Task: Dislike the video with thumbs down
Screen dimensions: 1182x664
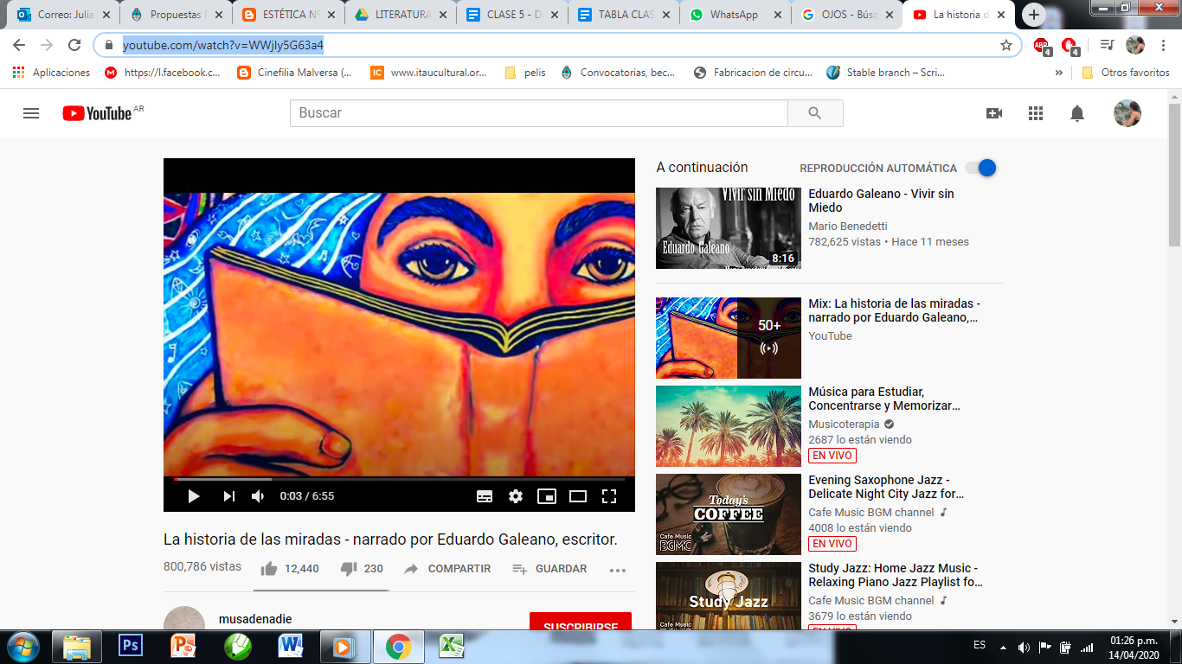Action: pos(349,569)
